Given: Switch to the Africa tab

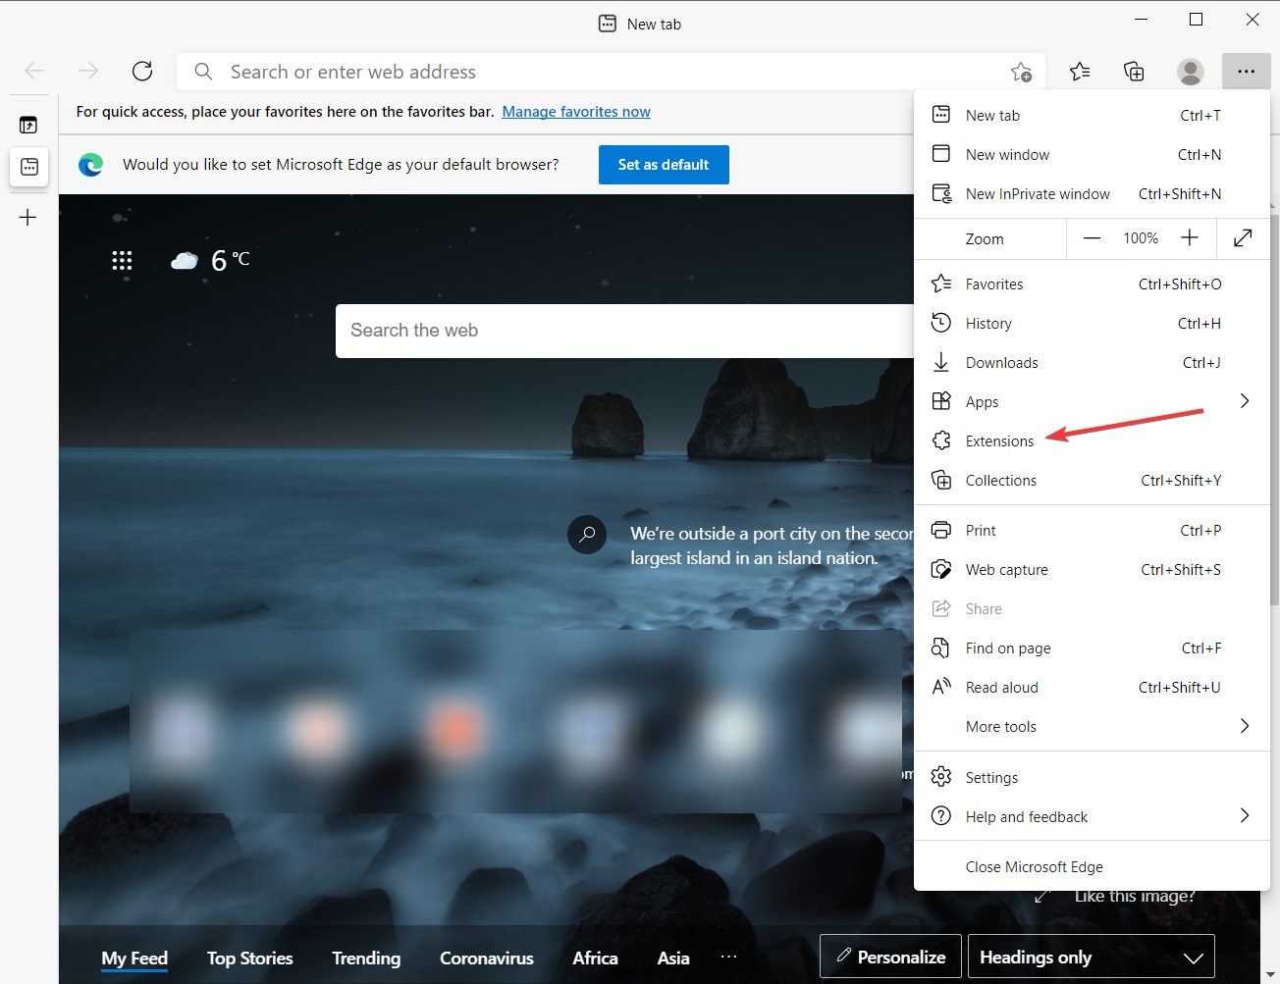Looking at the screenshot, I should point(595,958).
